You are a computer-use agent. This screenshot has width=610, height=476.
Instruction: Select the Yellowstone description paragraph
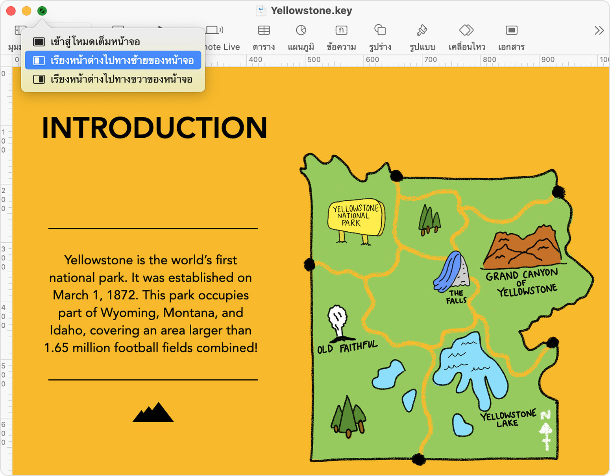151,304
